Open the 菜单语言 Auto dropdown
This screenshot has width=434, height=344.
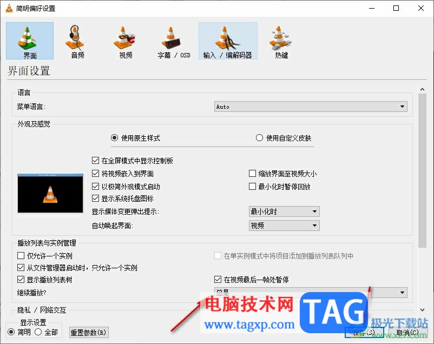coord(311,107)
